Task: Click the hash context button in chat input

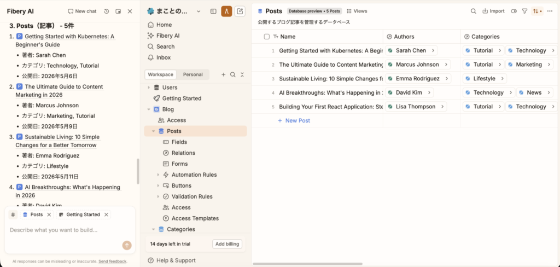Action: [13, 215]
